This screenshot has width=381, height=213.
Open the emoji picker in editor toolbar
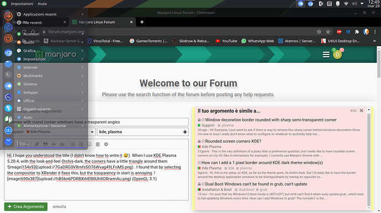[x=89, y=144]
